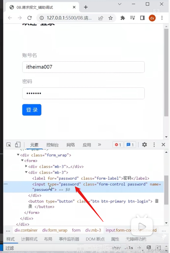Click div.container in breadcrumb
This screenshot has height=253, width=170.
click(x=26, y=230)
